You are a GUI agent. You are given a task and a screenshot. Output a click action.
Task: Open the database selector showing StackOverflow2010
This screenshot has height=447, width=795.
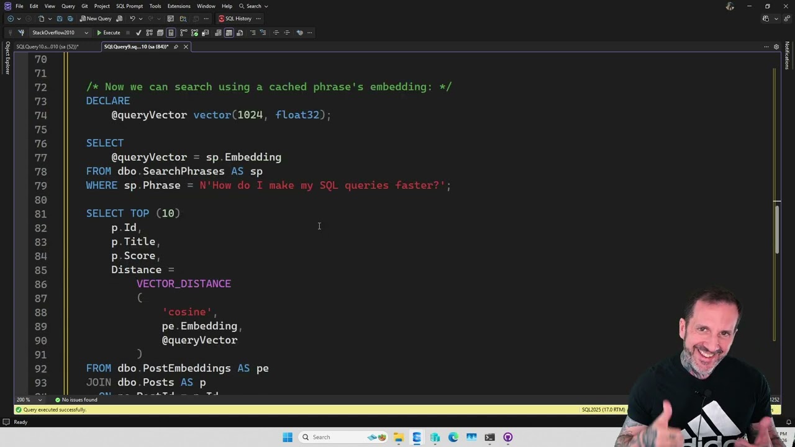(60, 33)
